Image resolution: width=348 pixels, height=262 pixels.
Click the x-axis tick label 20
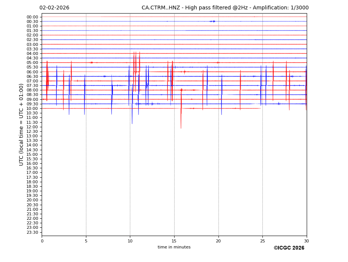point(218,241)
